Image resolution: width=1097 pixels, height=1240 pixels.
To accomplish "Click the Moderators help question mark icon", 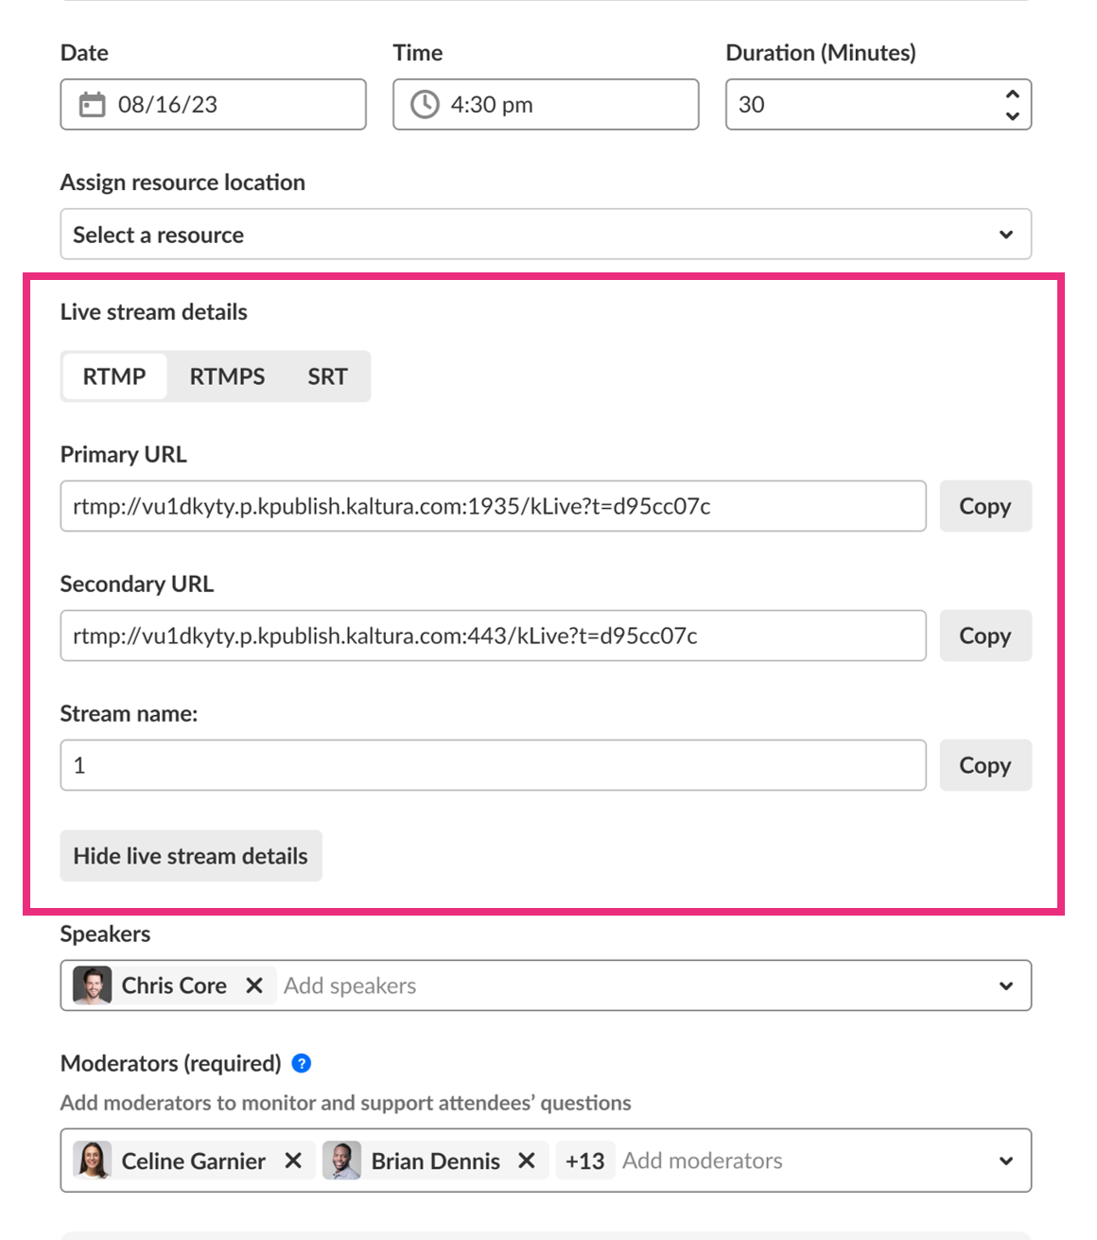I will 302,1063.
